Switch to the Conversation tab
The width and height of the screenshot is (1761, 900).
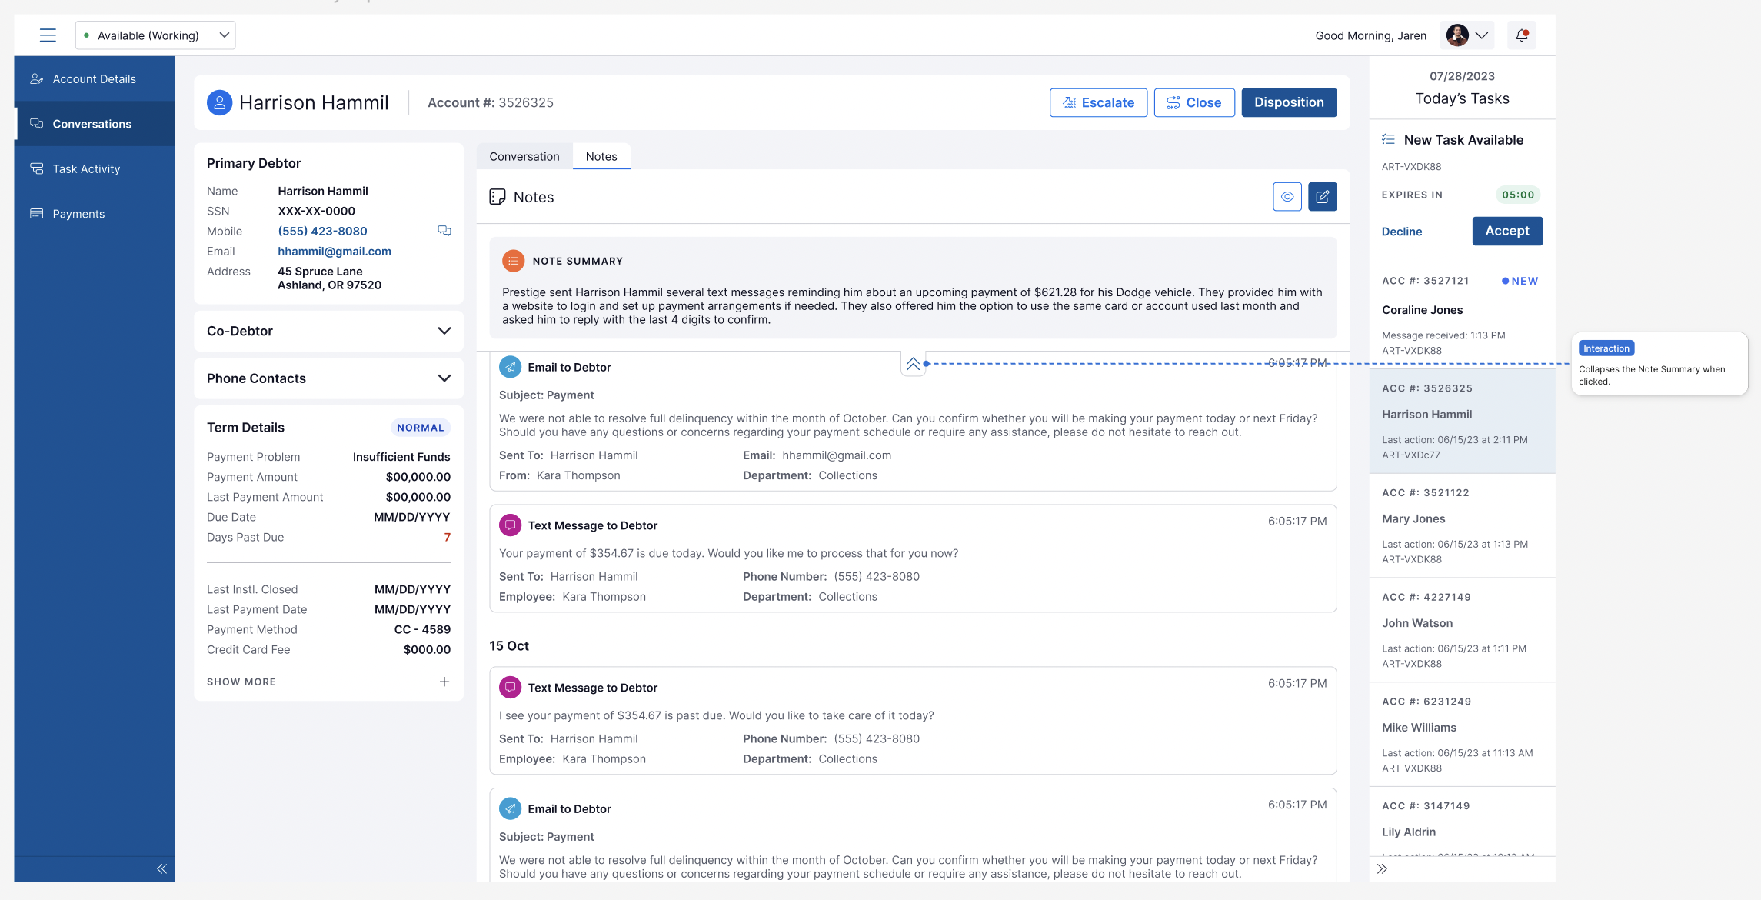pos(524,156)
